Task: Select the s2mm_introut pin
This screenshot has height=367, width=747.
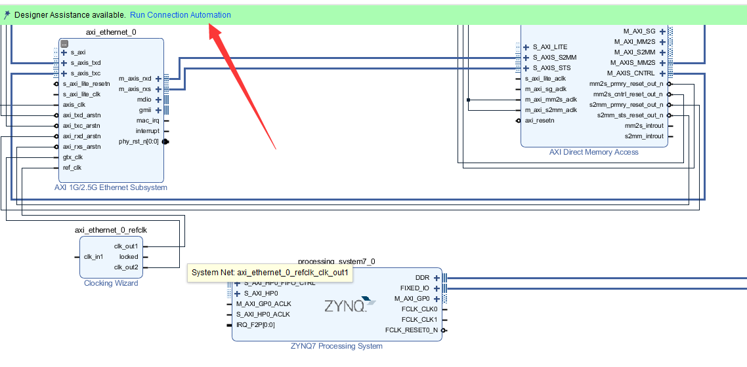Action: click(644, 136)
